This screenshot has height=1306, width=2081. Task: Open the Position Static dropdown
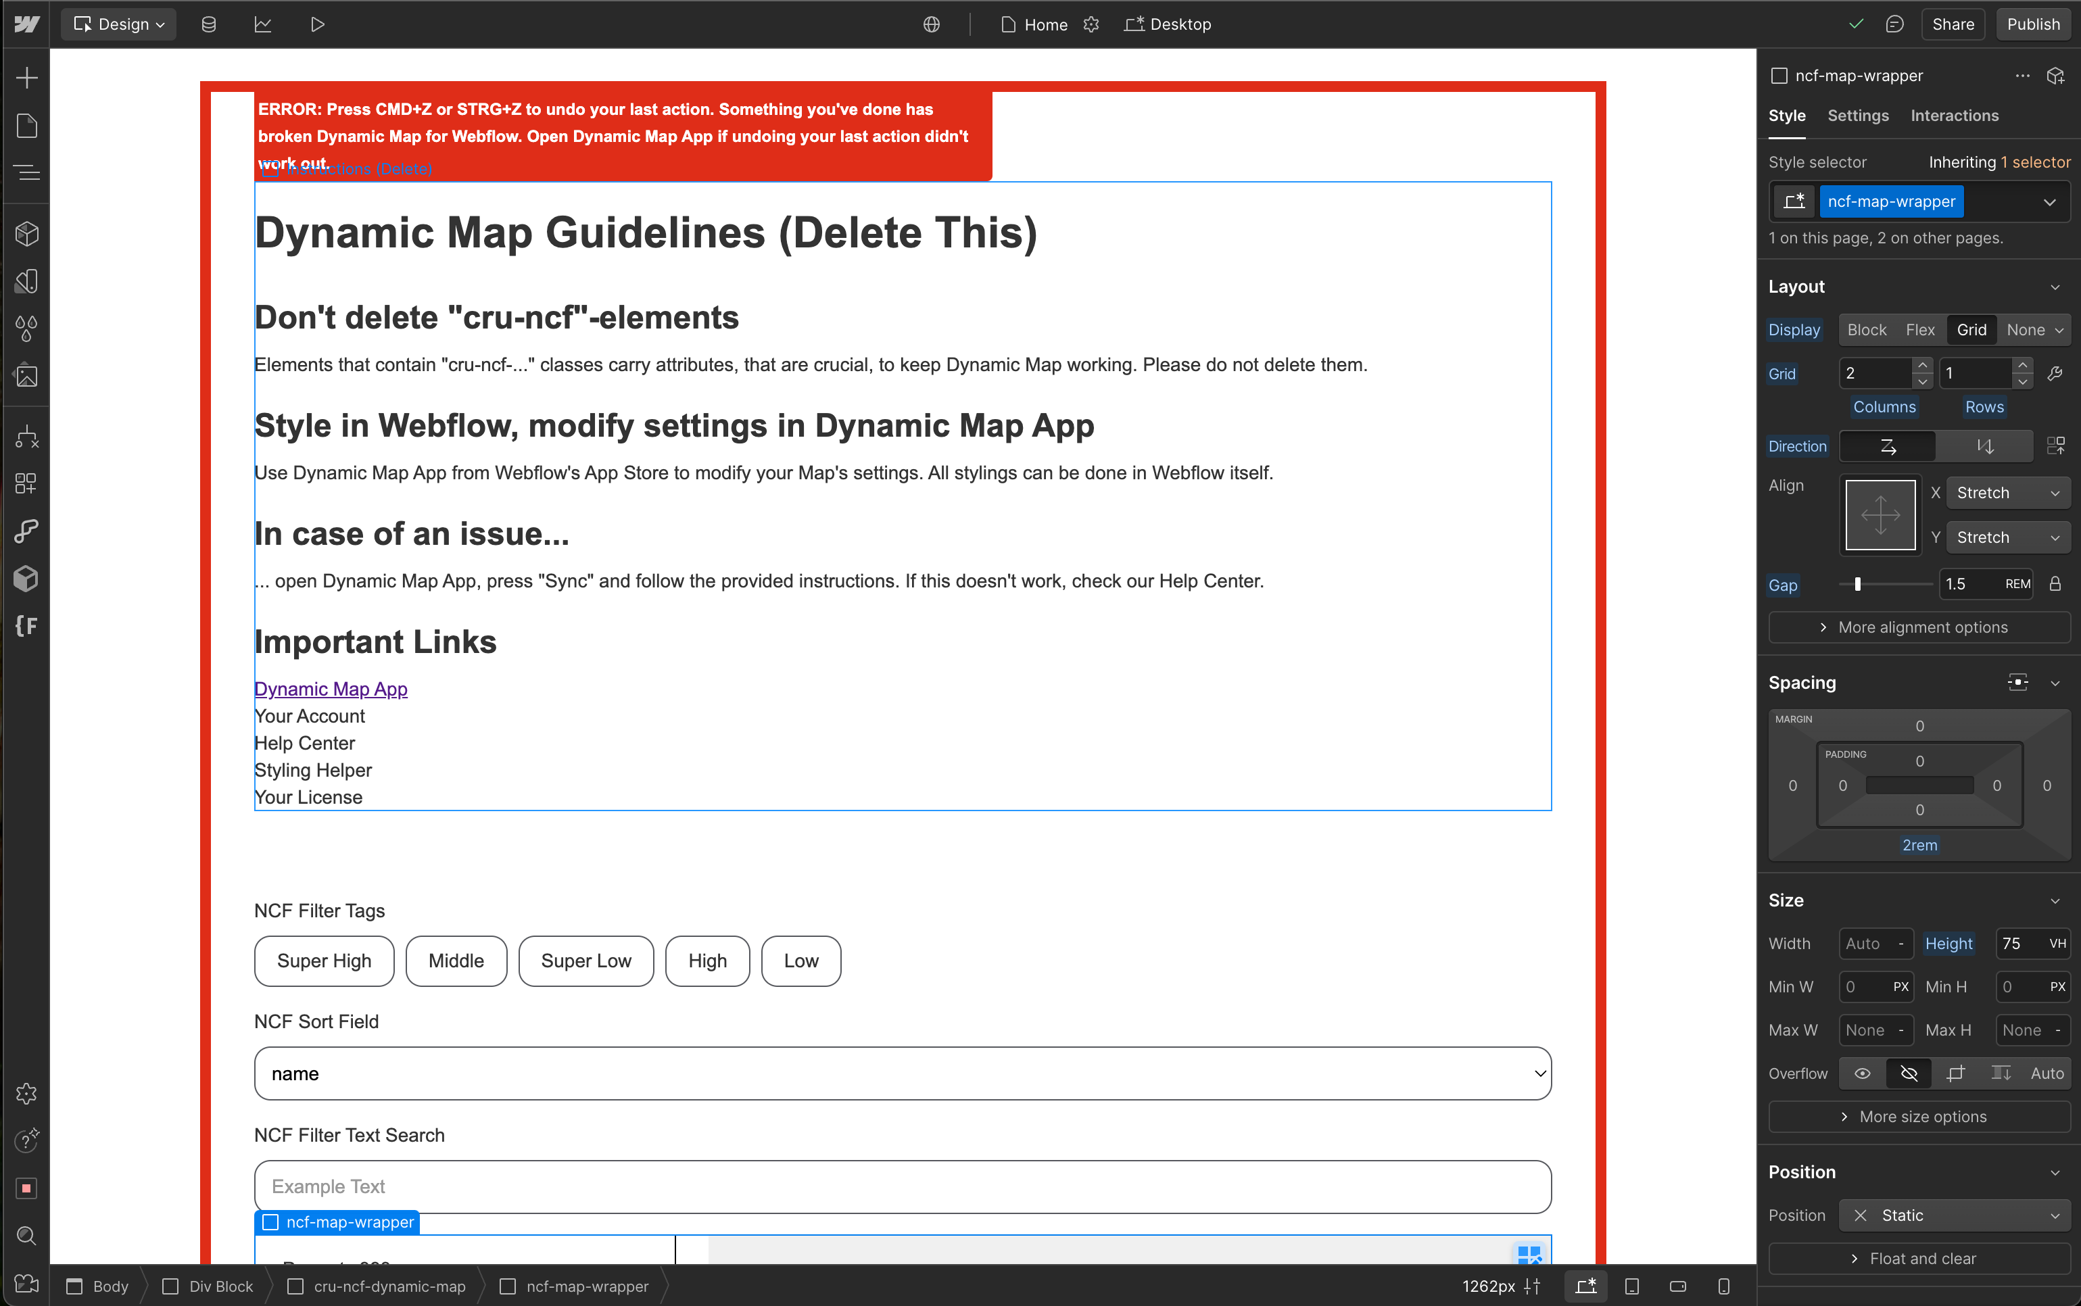[1955, 1215]
